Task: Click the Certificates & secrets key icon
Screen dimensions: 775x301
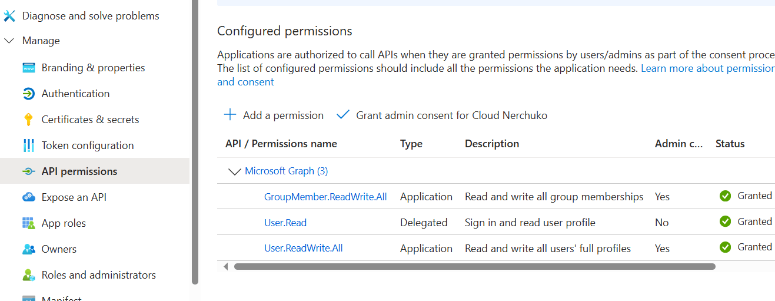Action: click(28, 120)
